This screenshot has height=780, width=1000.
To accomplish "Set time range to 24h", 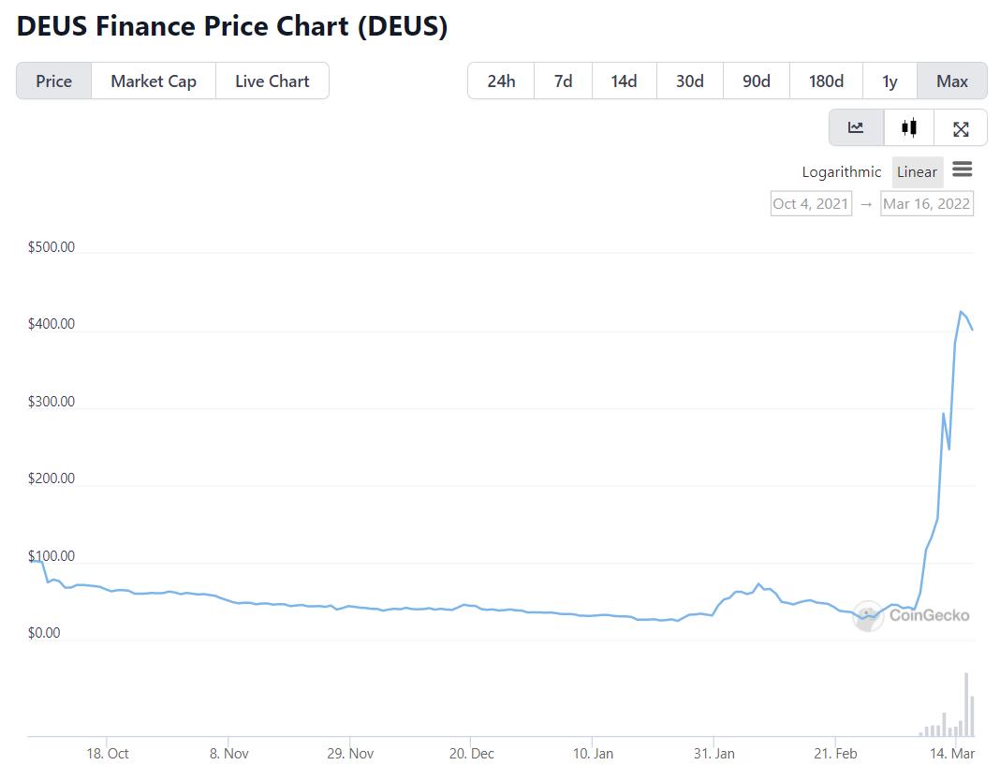I will coord(501,81).
